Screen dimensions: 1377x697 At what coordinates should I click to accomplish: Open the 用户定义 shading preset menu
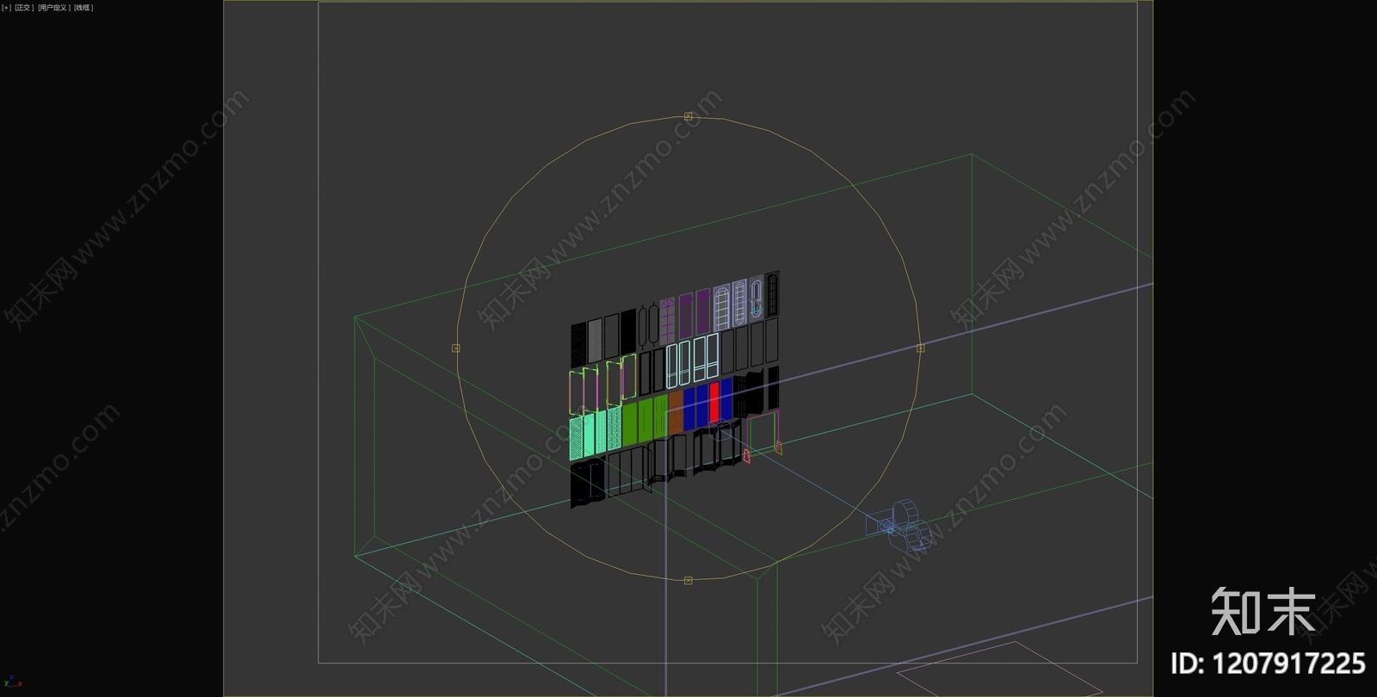(53, 8)
